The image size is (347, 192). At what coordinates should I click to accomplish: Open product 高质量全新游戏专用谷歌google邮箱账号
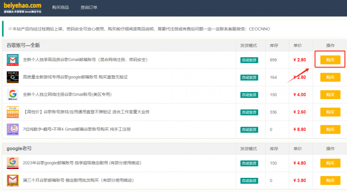pyautogui.click(x=75, y=77)
